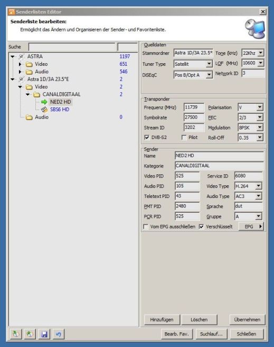The height and width of the screenshot is (347, 274).
Task: Open the Tuner Type Satellit dropdown
Action: (x=209, y=64)
